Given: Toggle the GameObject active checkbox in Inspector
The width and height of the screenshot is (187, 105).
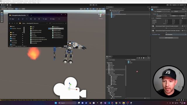Looking at the screenshot, I should 155,9.
